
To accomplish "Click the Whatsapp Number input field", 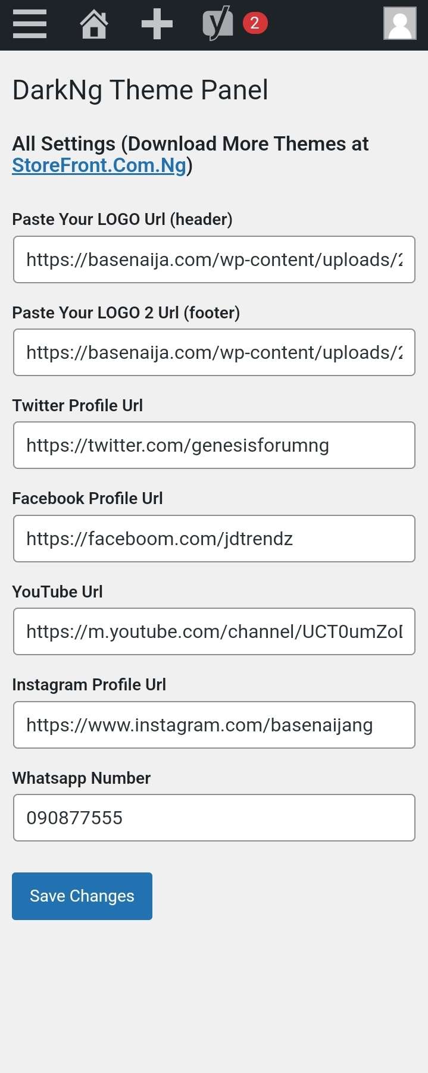I will [x=214, y=818].
